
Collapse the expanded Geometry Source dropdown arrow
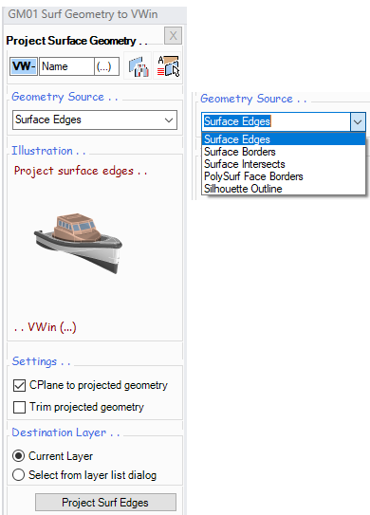coord(358,122)
